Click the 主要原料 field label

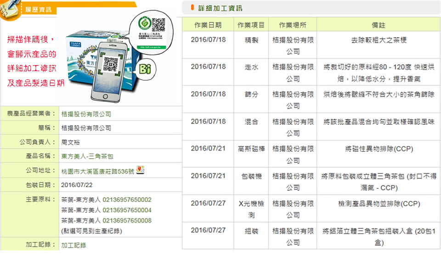pyautogui.click(x=40, y=199)
